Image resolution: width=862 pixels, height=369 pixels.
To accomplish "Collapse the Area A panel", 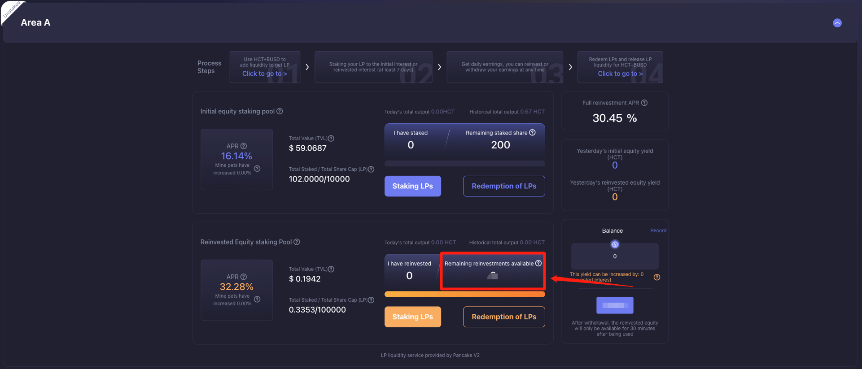I will (837, 23).
